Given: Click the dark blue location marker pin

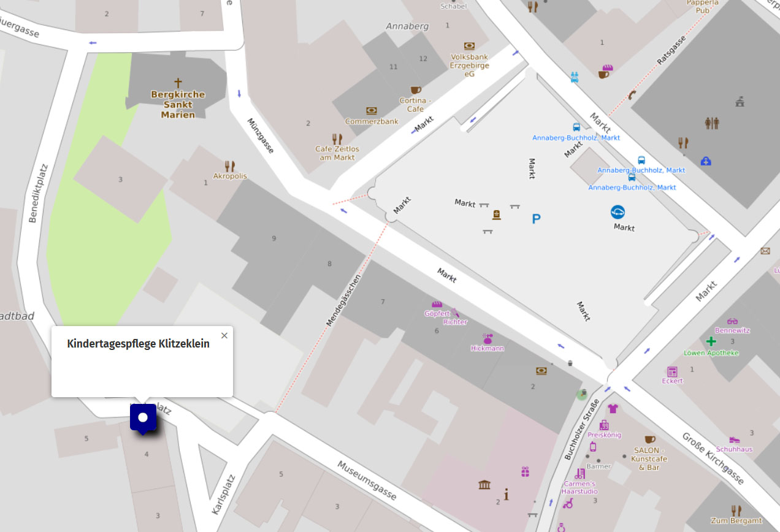Looking at the screenshot, I should (x=143, y=418).
